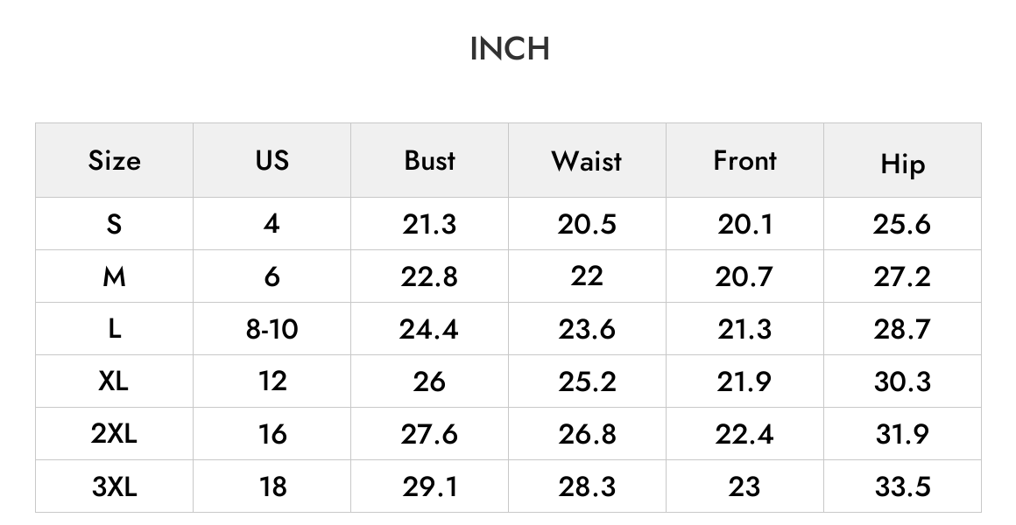Click the XL size row label

click(x=113, y=381)
